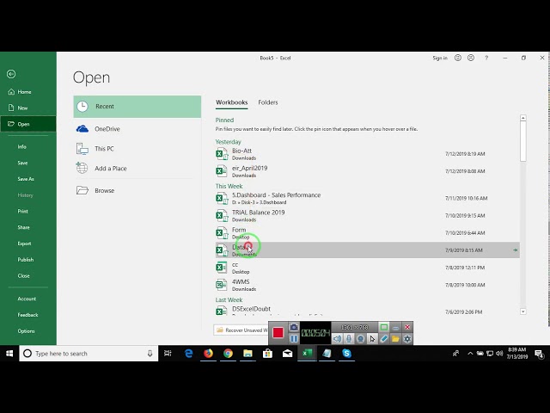Open Task View on the taskbar

click(x=168, y=354)
